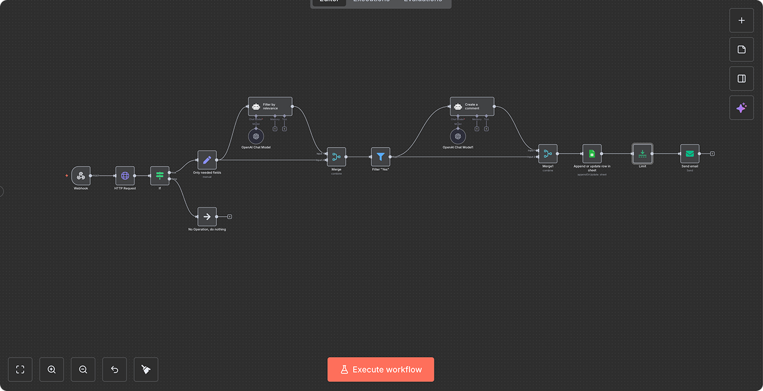763x391 pixels.
Task: Click the "No Operation, do nothing" node
Action: [207, 217]
